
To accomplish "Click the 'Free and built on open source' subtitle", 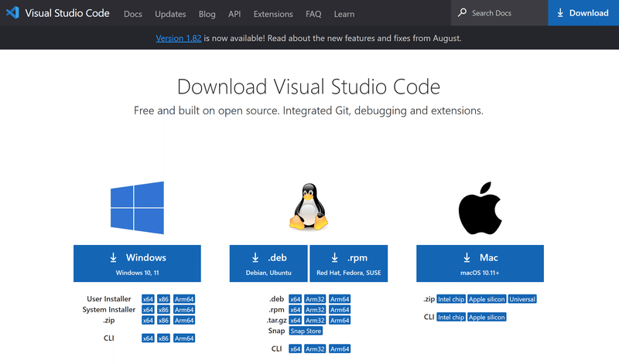I will 309,111.
